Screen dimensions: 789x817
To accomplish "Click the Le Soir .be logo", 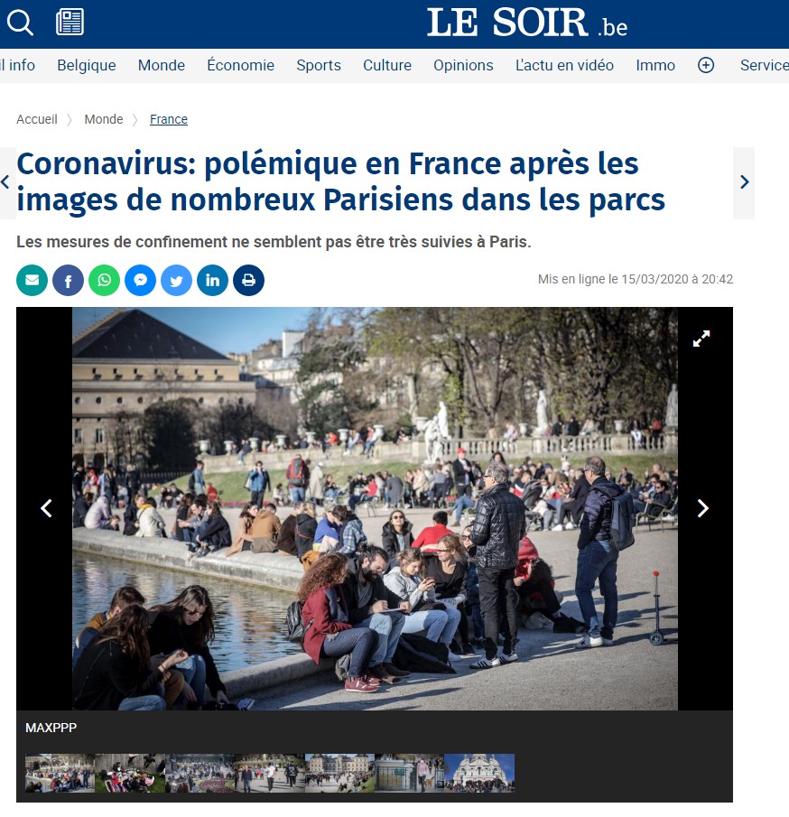I will click(x=527, y=23).
